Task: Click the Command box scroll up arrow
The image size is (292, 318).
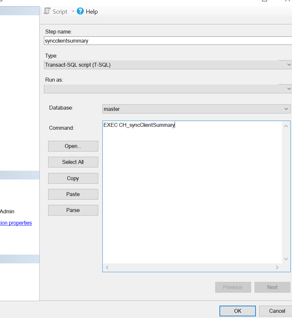Action: 286,126
